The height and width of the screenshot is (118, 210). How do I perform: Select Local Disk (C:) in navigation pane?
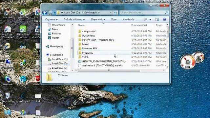[x=58, y=59]
